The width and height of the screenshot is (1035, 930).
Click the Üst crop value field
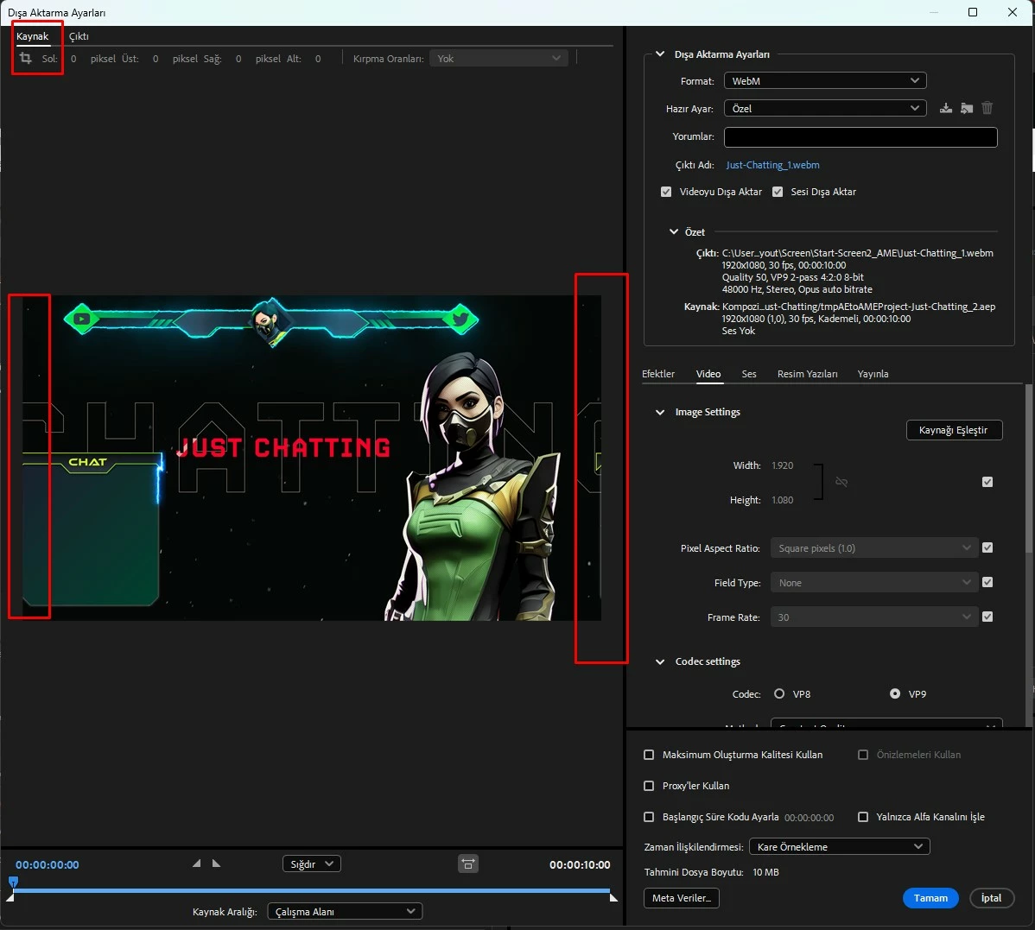click(156, 59)
